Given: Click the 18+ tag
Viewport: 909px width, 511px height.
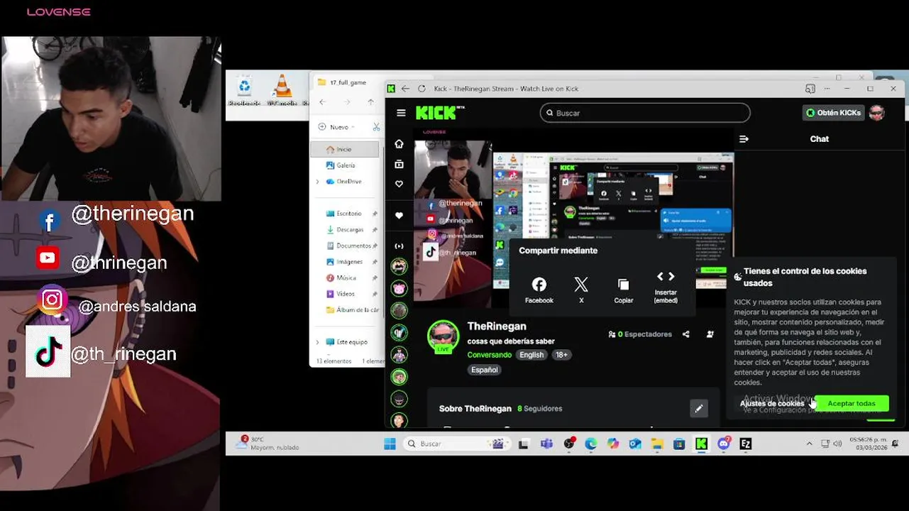Looking at the screenshot, I should (x=561, y=355).
